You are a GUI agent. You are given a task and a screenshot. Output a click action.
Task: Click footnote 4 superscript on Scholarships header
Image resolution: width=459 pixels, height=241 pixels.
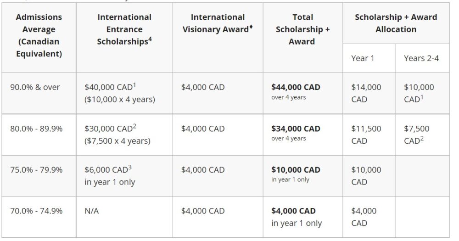click(150, 39)
